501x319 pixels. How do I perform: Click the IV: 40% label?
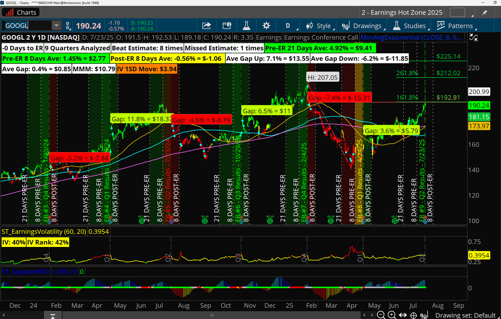coord(14,241)
